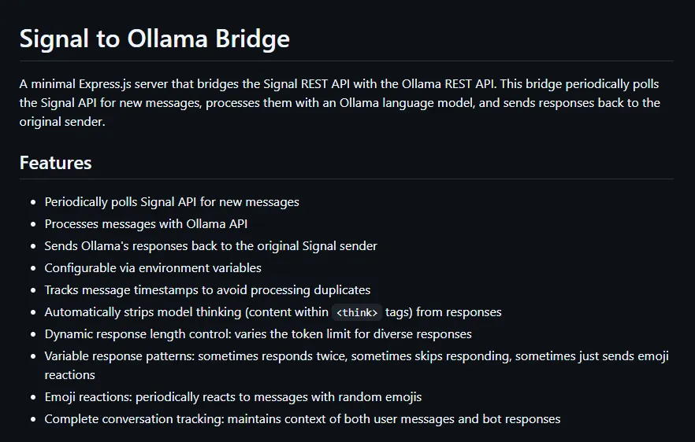
Task: Click the "Sends Ollama's responses back" bullet
Action: coord(210,246)
